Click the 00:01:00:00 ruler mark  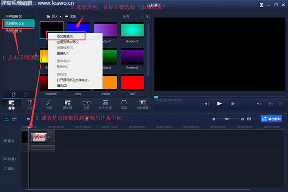[x=83, y=127]
